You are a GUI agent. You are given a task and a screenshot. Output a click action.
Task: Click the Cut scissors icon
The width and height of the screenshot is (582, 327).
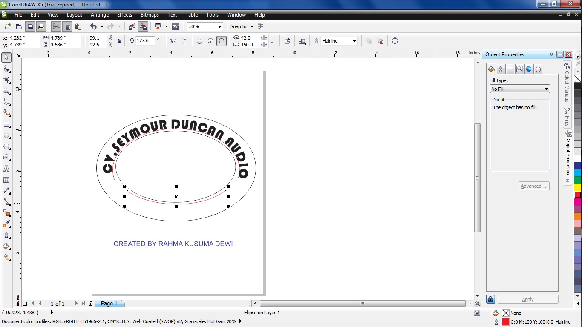56,26
